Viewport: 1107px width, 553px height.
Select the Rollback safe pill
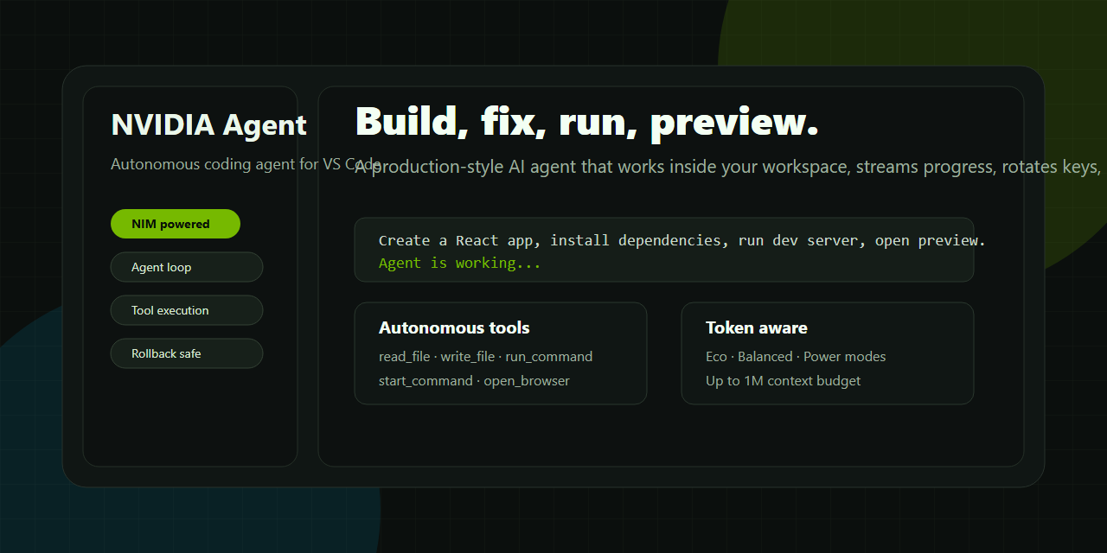(x=187, y=353)
